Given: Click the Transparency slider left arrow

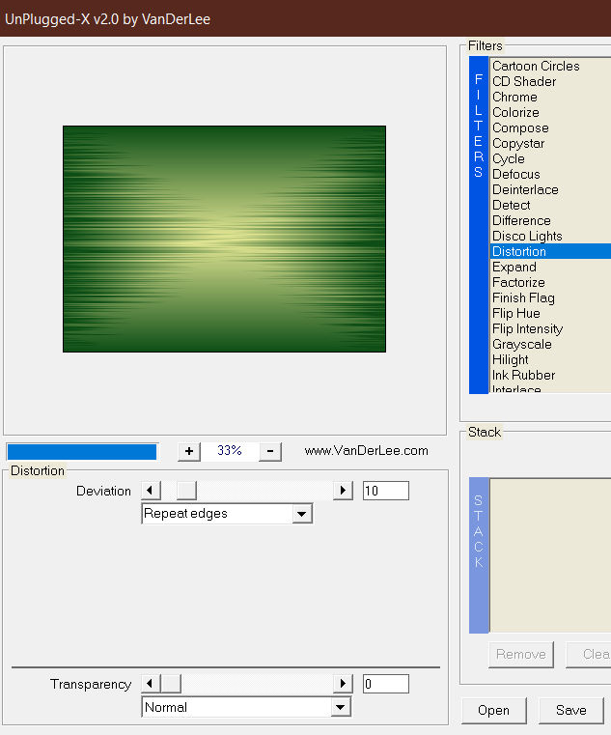Looking at the screenshot, I should click(x=151, y=684).
